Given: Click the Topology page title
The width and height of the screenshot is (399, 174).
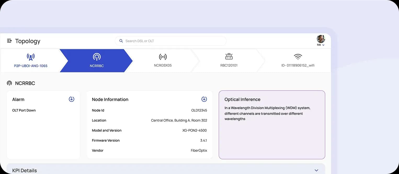Looking at the screenshot, I should click(28, 41).
